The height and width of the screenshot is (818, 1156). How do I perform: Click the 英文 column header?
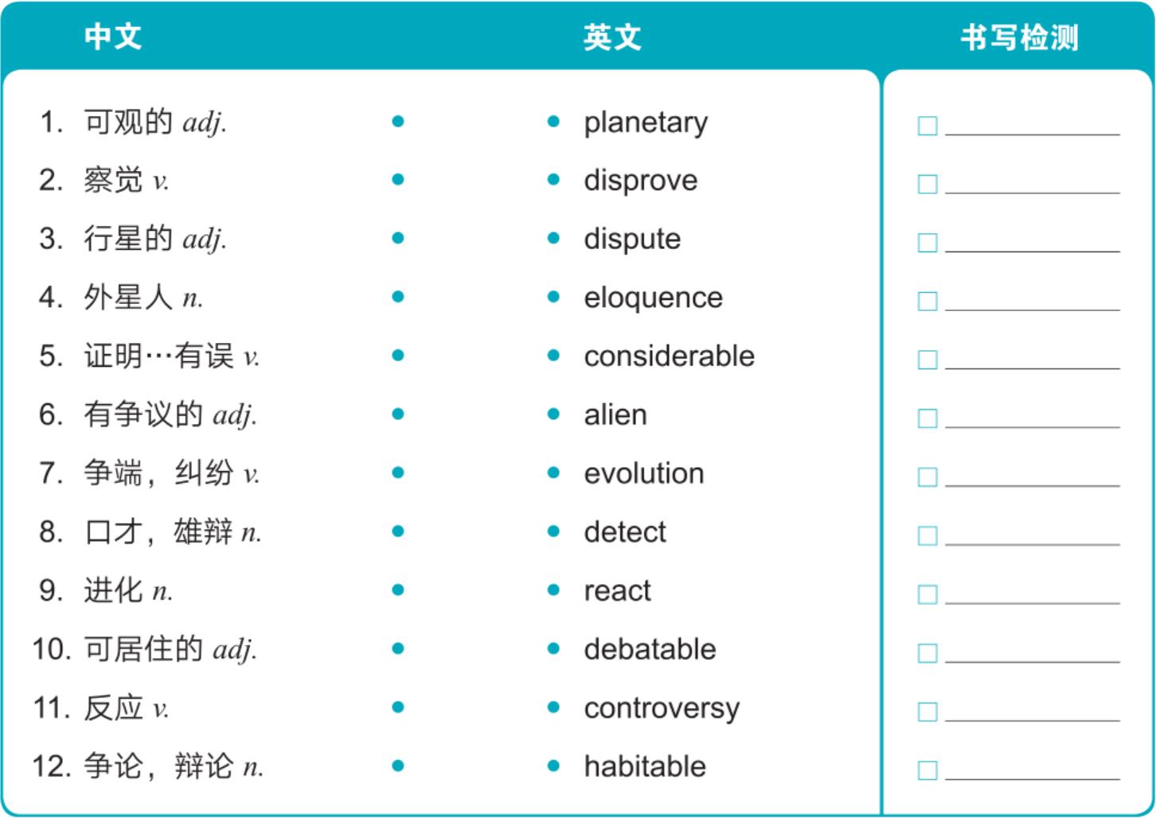tap(611, 37)
